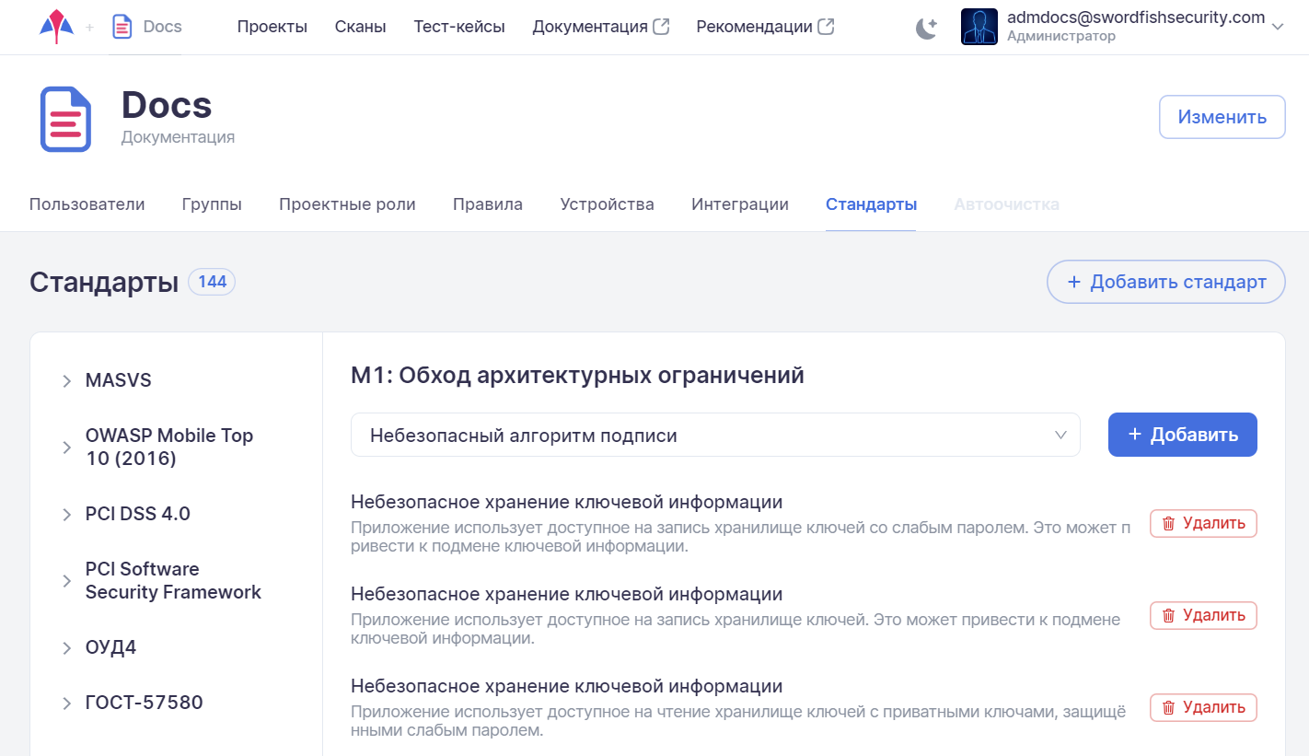Open user account dropdown chevron
Image resolution: width=1309 pixels, height=756 pixels.
point(1277,27)
